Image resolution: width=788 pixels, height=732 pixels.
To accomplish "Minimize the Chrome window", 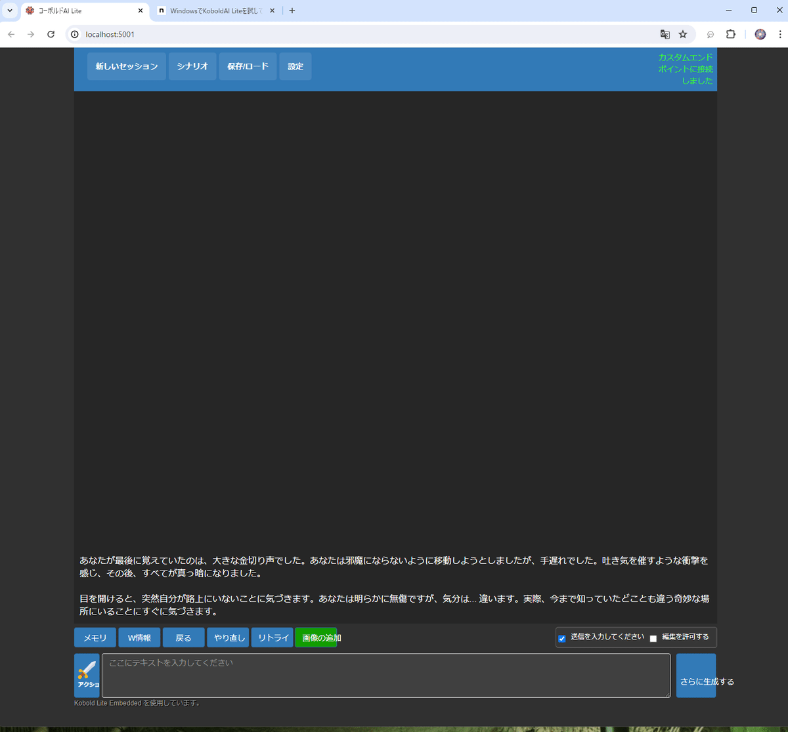I will (x=729, y=11).
